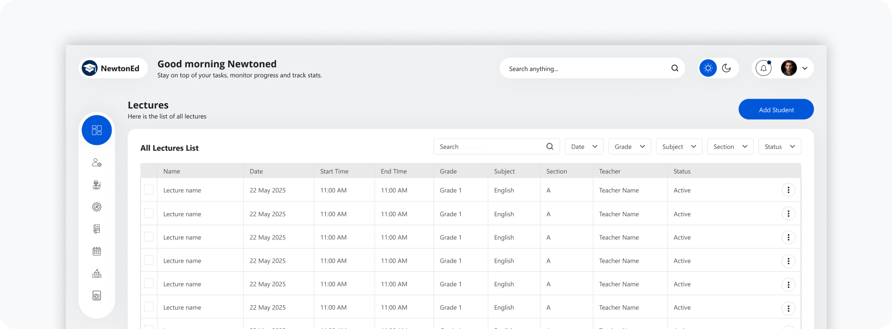Viewport: 892px width, 329px height.
Task: Click the magnifier in the Search anything bar
Action: pyautogui.click(x=675, y=68)
